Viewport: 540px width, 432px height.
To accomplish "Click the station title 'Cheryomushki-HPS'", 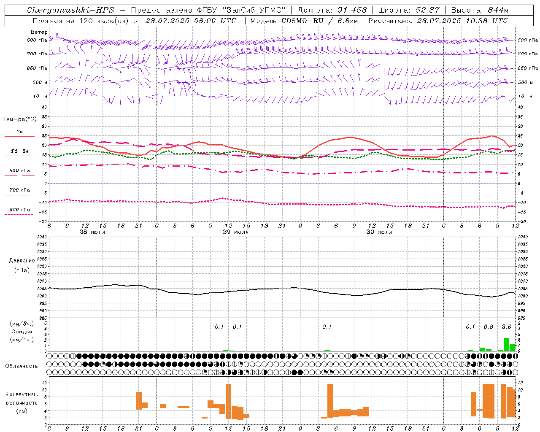I will (70, 10).
